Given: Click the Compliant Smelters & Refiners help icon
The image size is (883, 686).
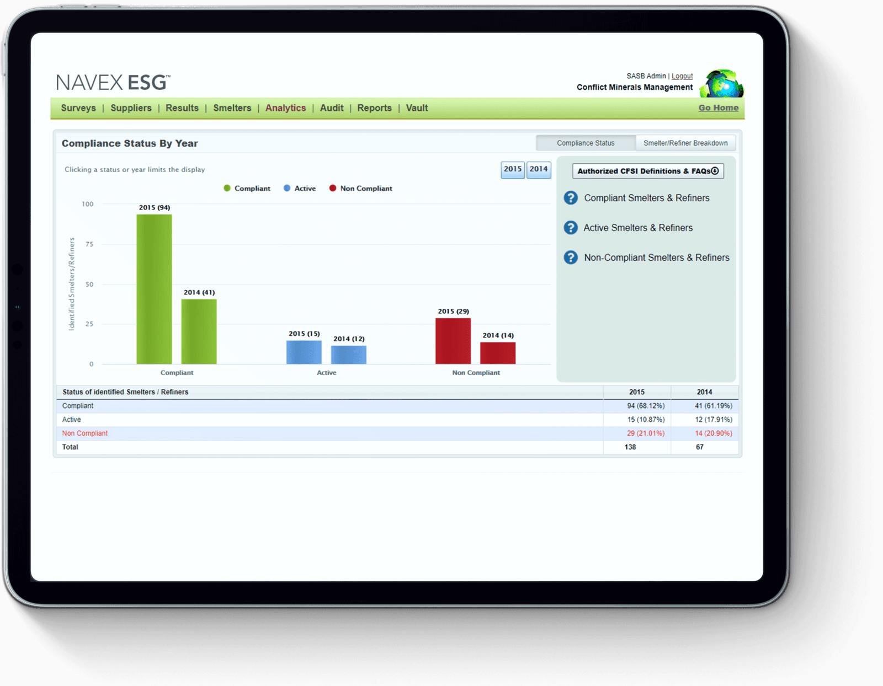Looking at the screenshot, I should click(x=570, y=198).
